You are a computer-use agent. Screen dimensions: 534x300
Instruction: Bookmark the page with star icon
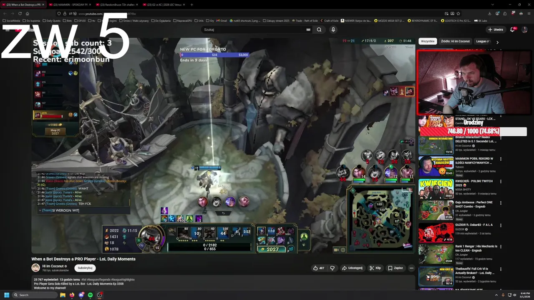(x=458, y=14)
